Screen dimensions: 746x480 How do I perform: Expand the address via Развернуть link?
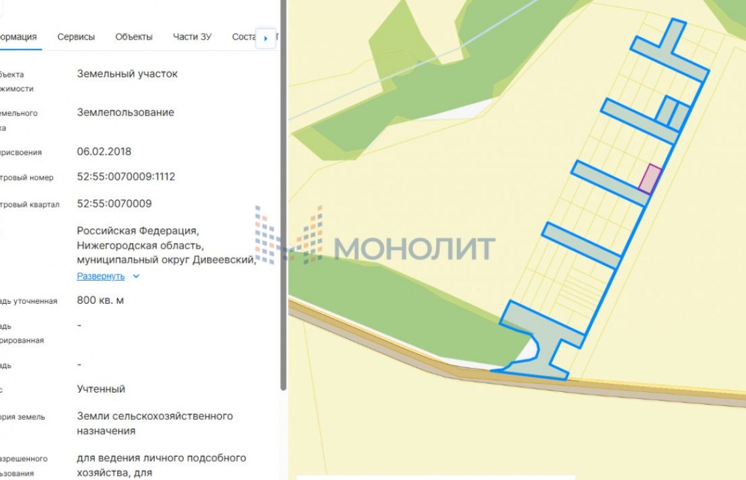101,276
